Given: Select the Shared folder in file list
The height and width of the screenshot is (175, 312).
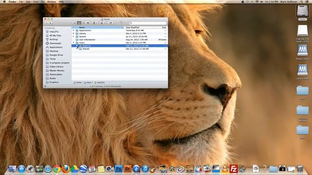Looking at the screenshot, I should pos(119,49).
